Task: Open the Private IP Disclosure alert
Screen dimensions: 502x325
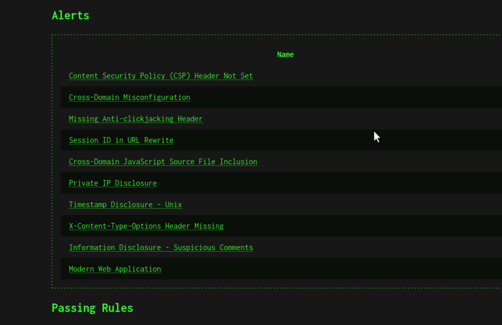Action: pos(113,183)
